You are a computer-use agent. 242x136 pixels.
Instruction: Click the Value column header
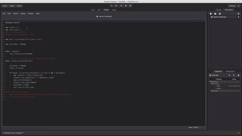pyautogui.click(x=234, y=79)
